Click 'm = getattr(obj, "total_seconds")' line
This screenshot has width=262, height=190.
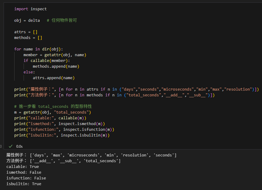click(x=52, y=112)
